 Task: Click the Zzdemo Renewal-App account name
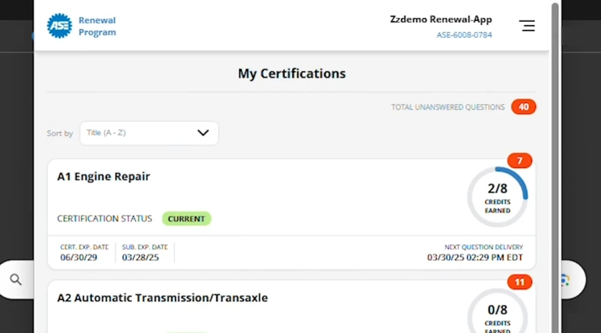tap(441, 19)
